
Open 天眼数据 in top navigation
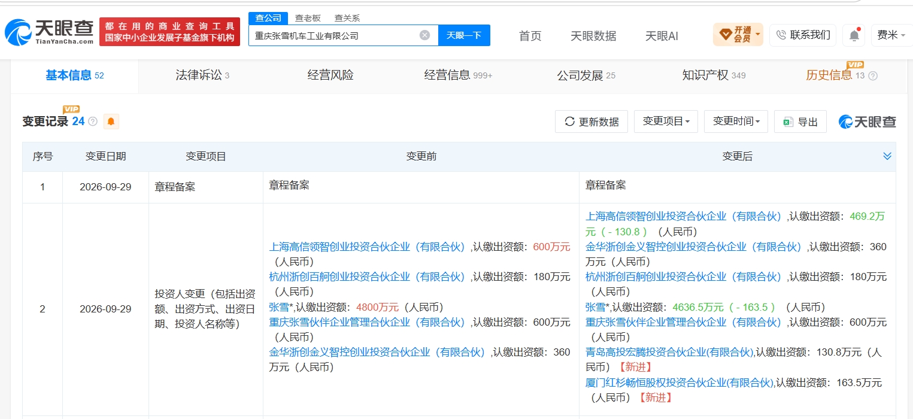[x=593, y=36]
